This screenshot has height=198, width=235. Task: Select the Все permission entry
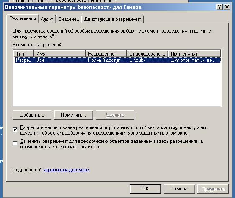click(118, 60)
